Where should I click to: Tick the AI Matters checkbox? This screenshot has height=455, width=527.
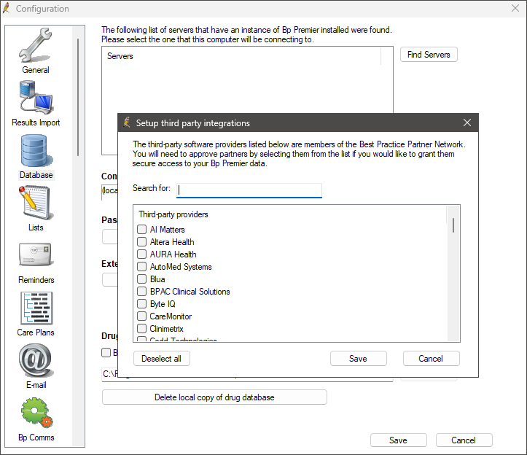142,230
